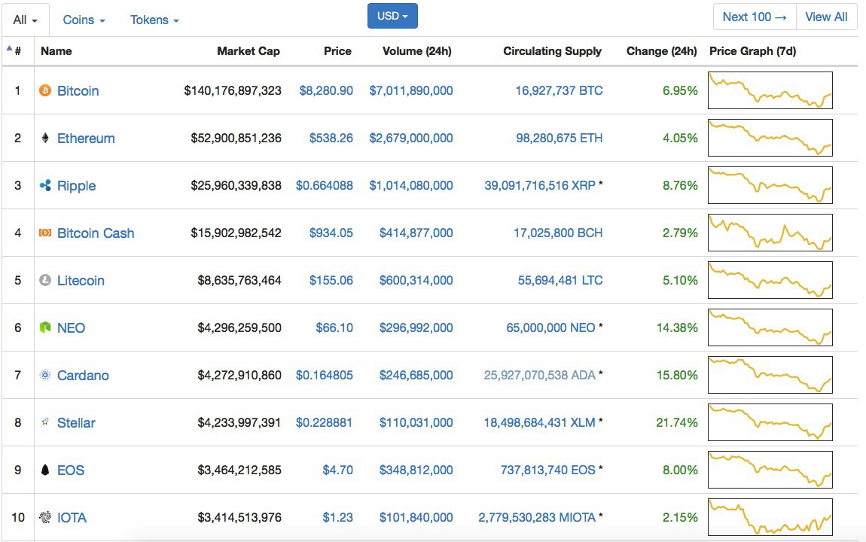866x542 pixels.
Task: Click the green NEO logo icon
Action: (45, 328)
